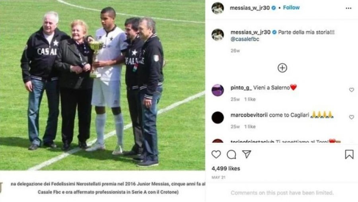
Task: Click messias_w_jr30 username in the header
Action: (250, 8)
